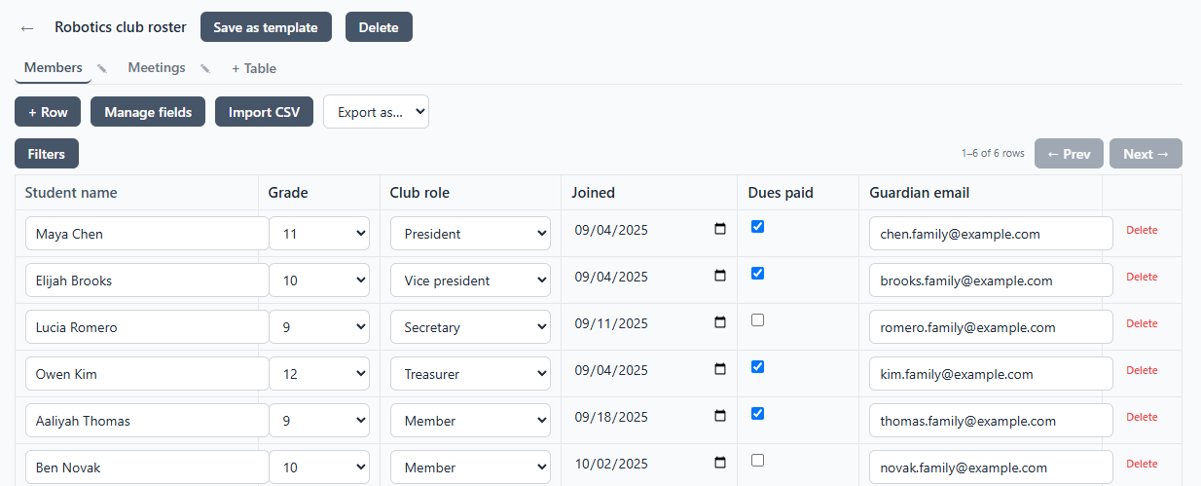
Task: Click the pencil icon beside Members tab
Action: click(x=102, y=68)
